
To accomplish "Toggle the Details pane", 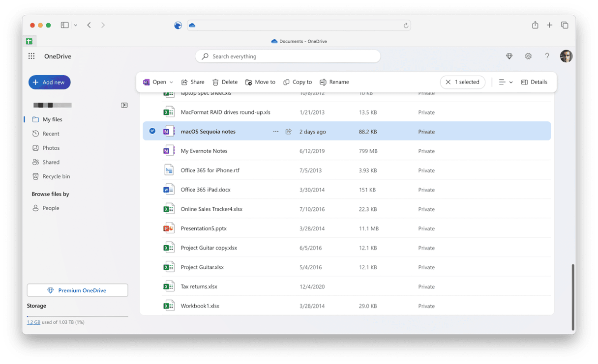I will click(534, 82).
